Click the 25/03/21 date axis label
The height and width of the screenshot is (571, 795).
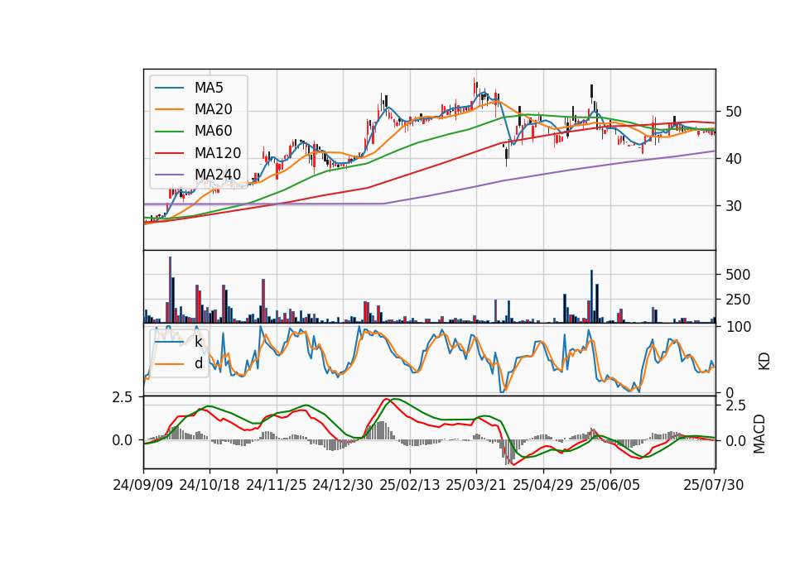pyautogui.click(x=476, y=485)
